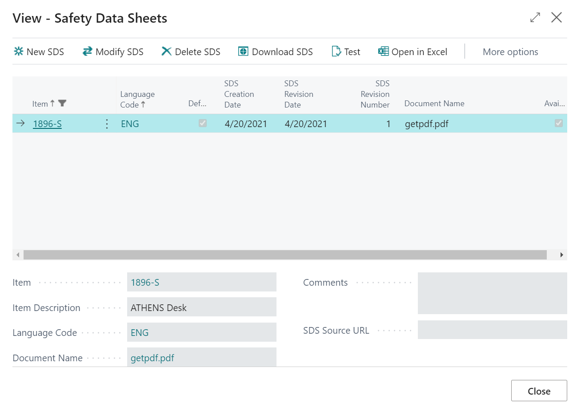Choose New SDS action label
Viewport: 577px width, 411px height.
click(x=45, y=52)
